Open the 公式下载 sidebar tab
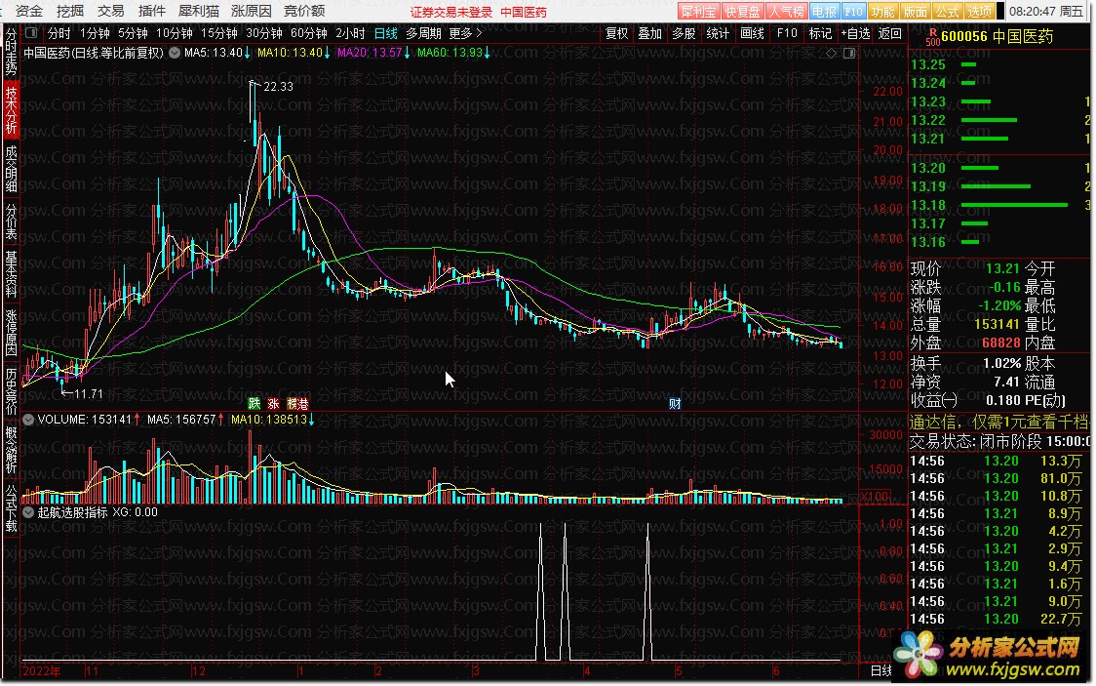Image resolution: width=1096 pixels, height=686 pixels. (11, 507)
